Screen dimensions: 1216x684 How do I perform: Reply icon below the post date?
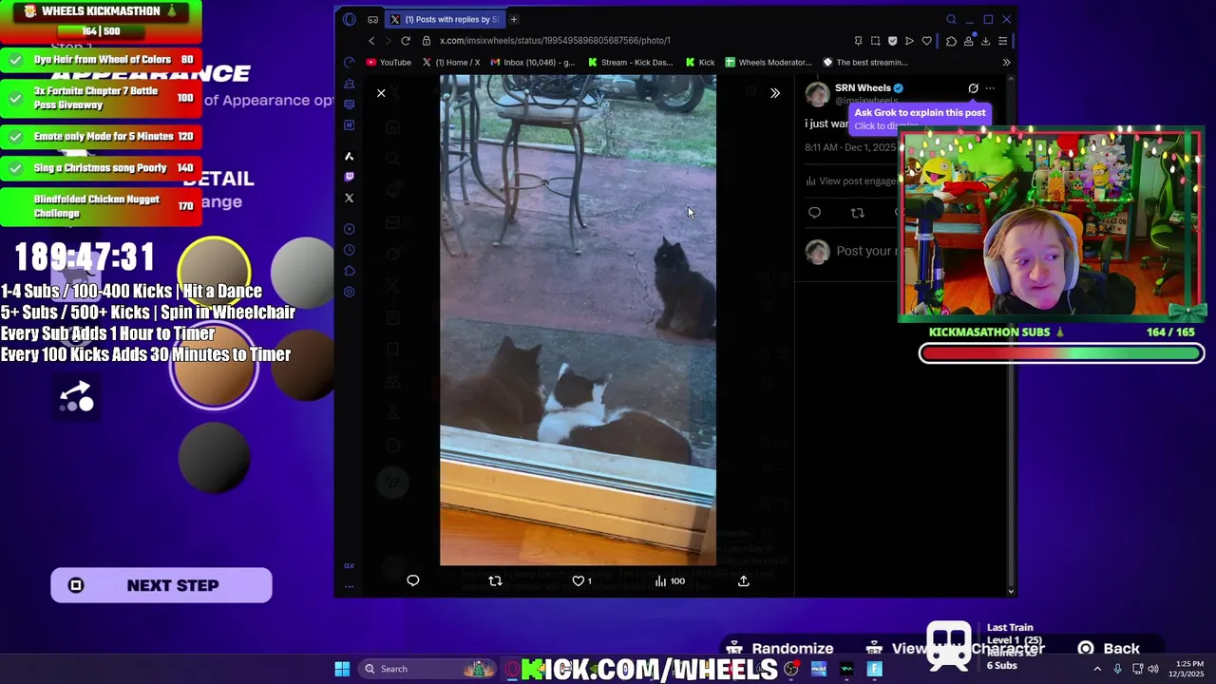tap(814, 213)
